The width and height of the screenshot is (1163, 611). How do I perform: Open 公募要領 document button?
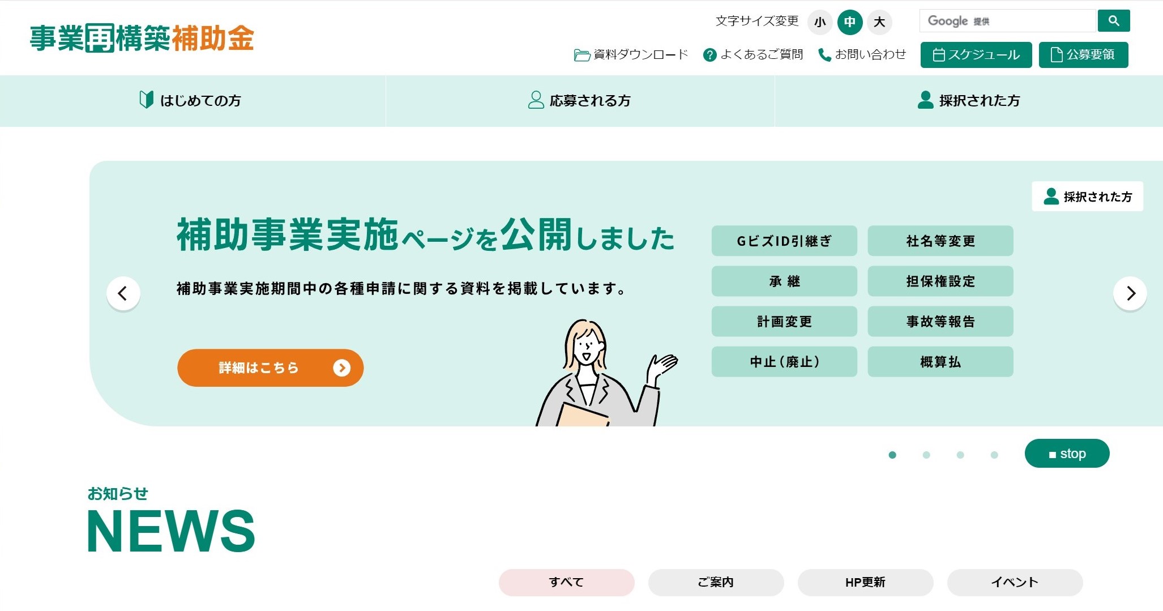pyautogui.click(x=1083, y=55)
